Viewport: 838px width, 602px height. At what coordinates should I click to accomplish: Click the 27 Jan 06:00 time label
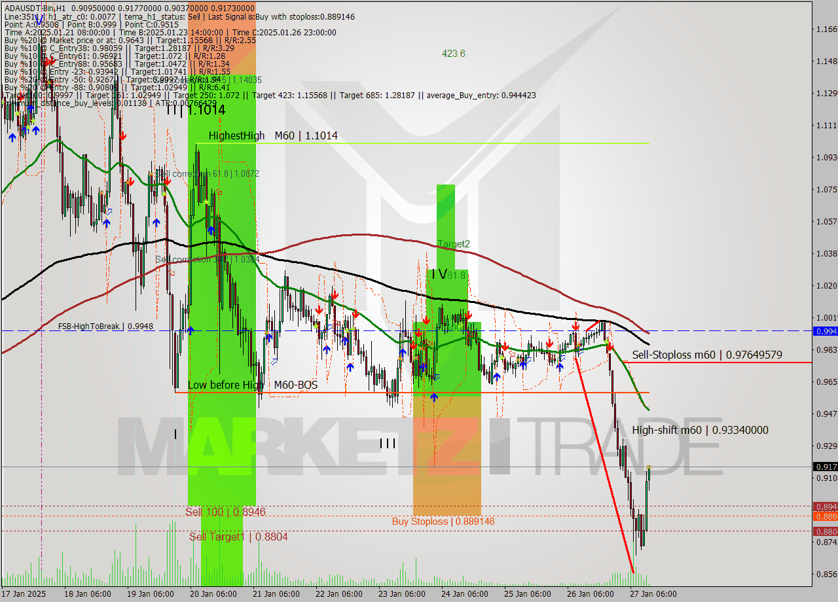(x=653, y=594)
